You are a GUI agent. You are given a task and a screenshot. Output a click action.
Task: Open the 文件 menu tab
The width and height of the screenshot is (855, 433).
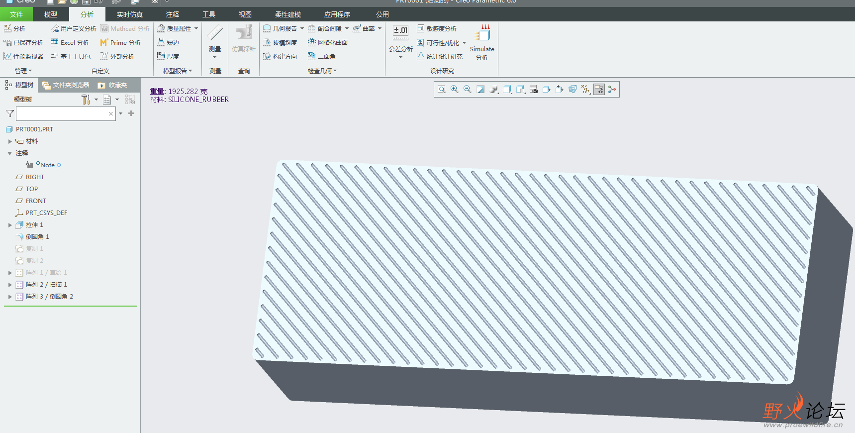(x=16, y=14)
